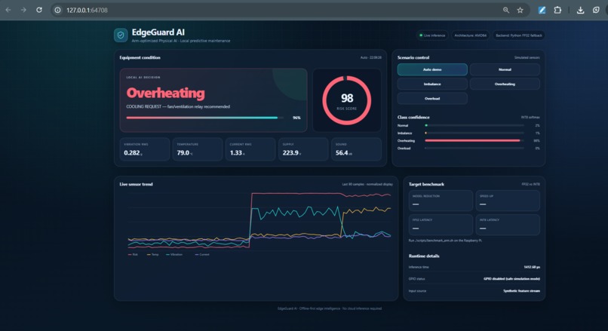Click the large red Overheating decision heading
608x331 pixels.
coord(165,93)
